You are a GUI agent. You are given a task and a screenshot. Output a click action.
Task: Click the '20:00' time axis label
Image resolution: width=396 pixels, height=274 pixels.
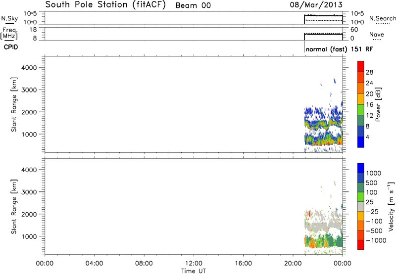click(293, 264)
